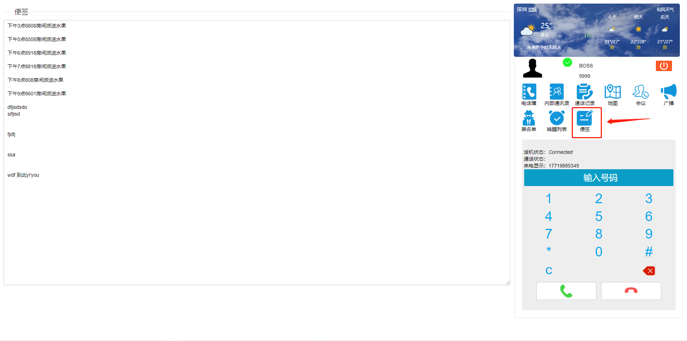View the 通话记录 call history

(584, 94)
